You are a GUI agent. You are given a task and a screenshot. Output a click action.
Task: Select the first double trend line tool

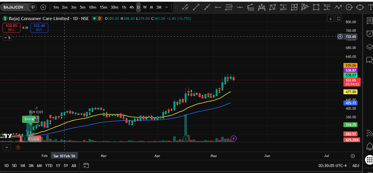(x=185, y=7)
